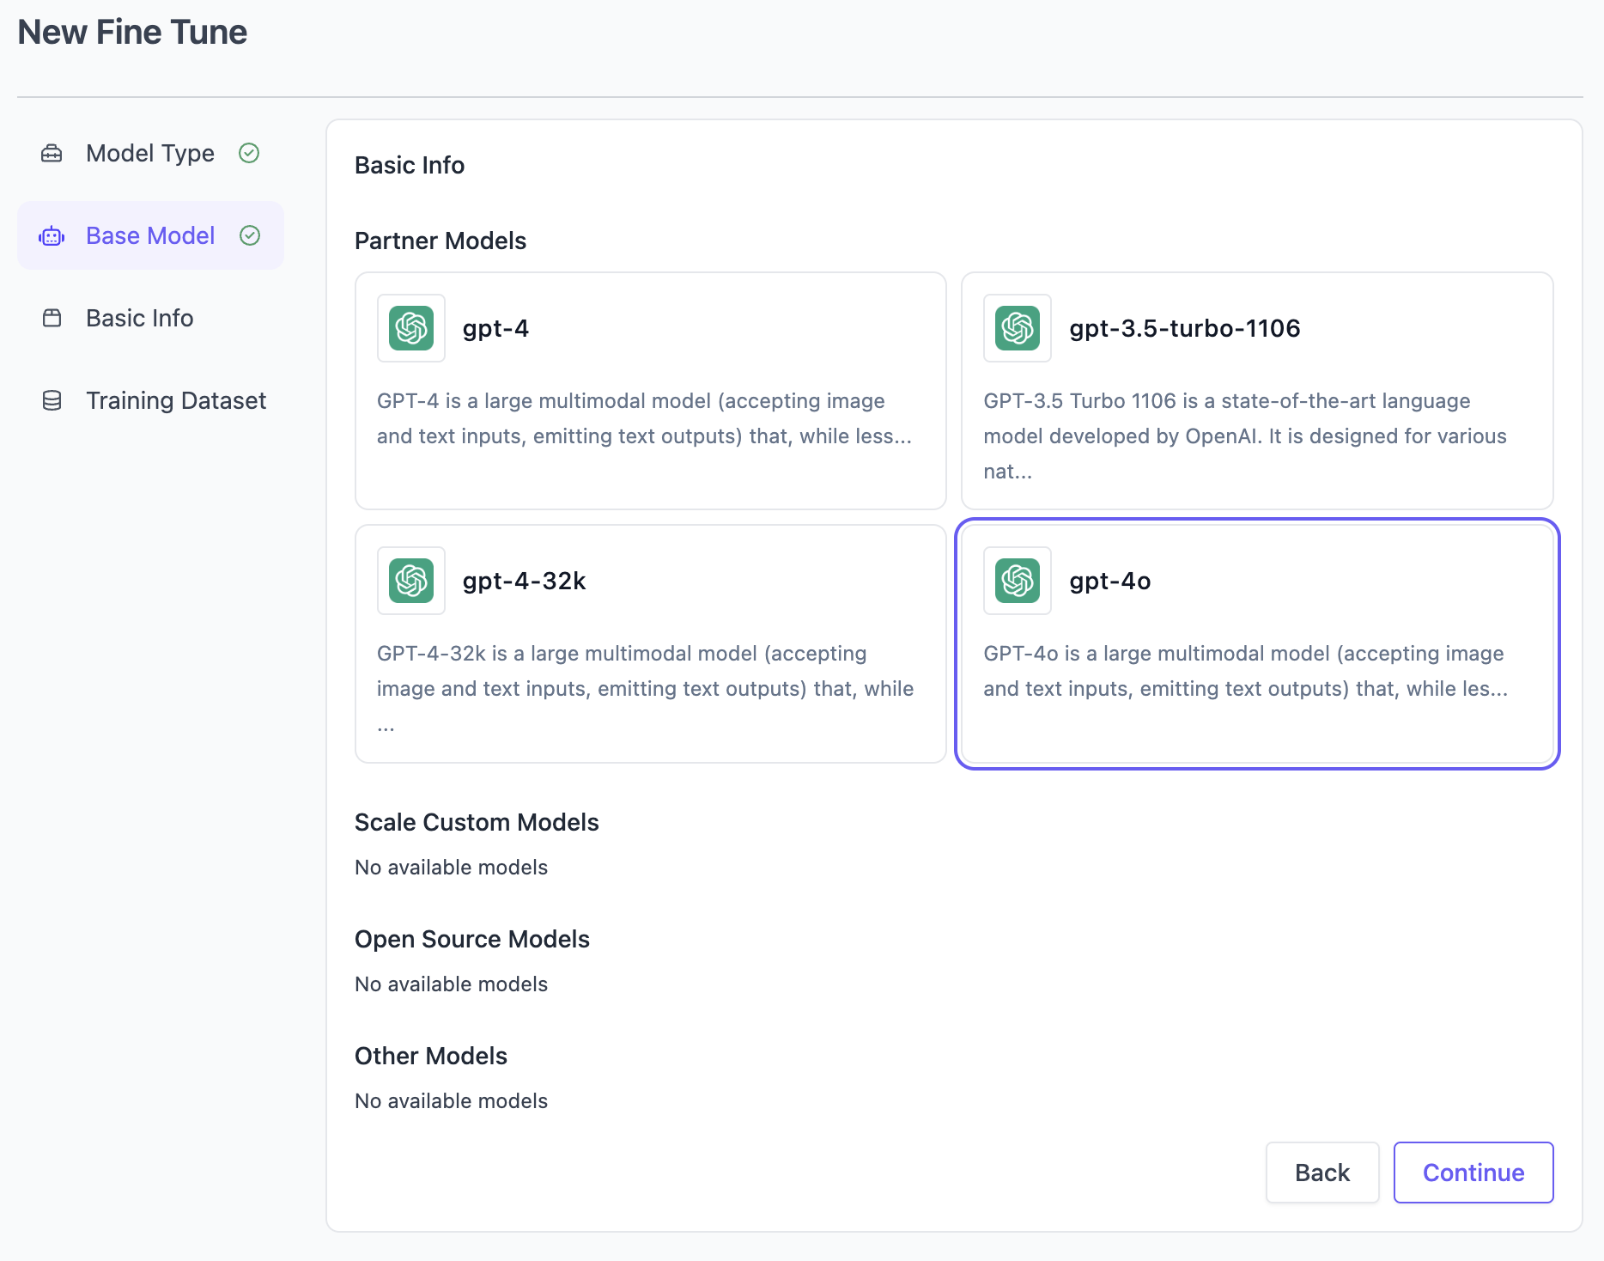1604x1261 pixels.
Task: Open the Model Type step
Action: pos(150,153)
